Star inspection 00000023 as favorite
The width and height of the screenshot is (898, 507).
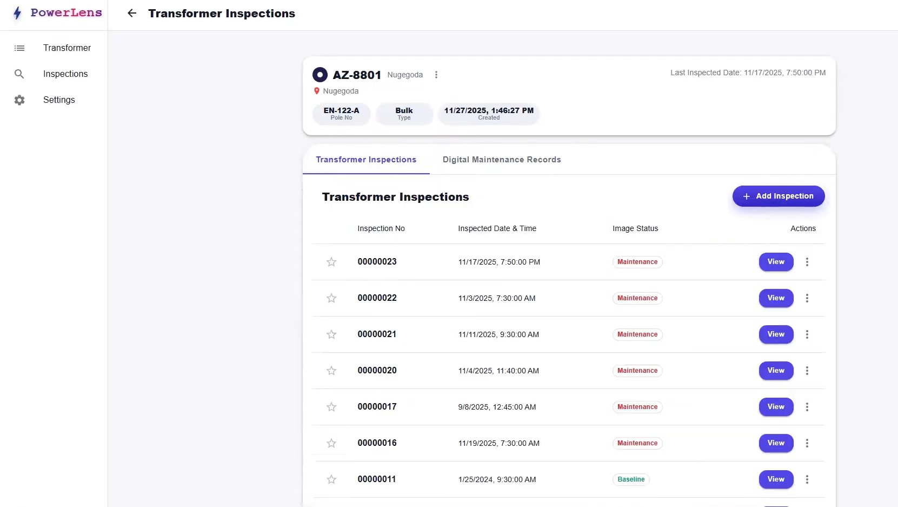click(331, 262)
